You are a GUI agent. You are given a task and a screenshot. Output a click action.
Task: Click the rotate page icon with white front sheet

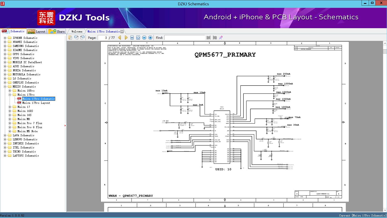pos(82,38)
